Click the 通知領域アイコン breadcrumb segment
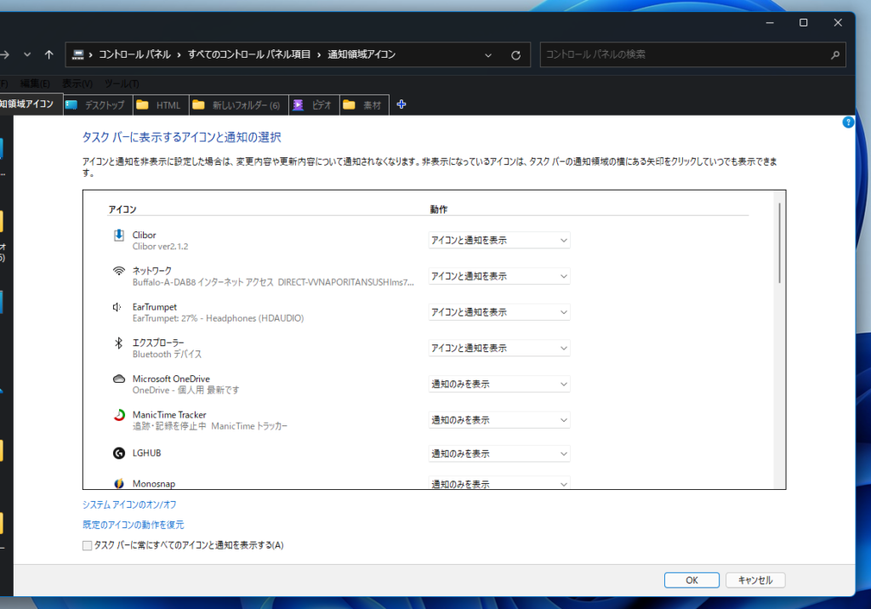The height and width of the screenshot is (609, 871). coord(361,54)
